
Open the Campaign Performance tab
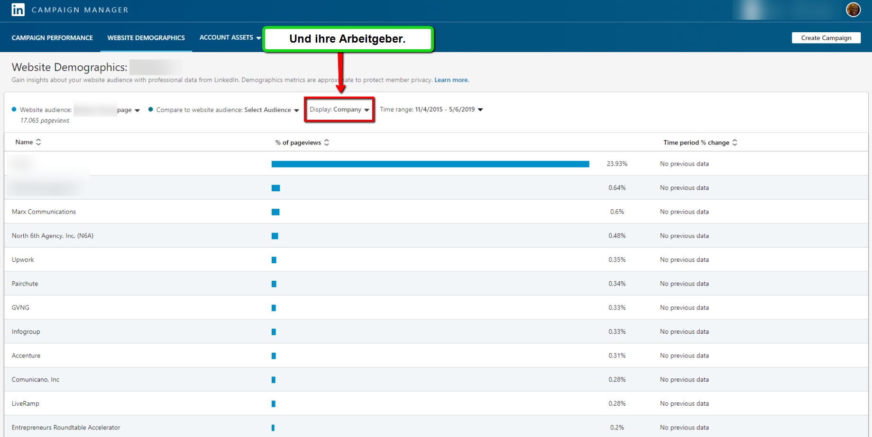coord(52,38)
